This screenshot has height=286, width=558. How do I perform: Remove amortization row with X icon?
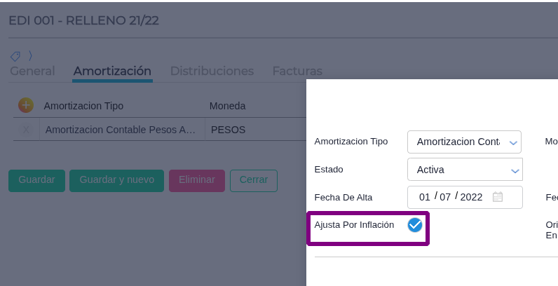coord(26,130)
